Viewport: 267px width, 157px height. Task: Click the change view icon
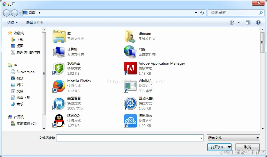pos(233,22)
